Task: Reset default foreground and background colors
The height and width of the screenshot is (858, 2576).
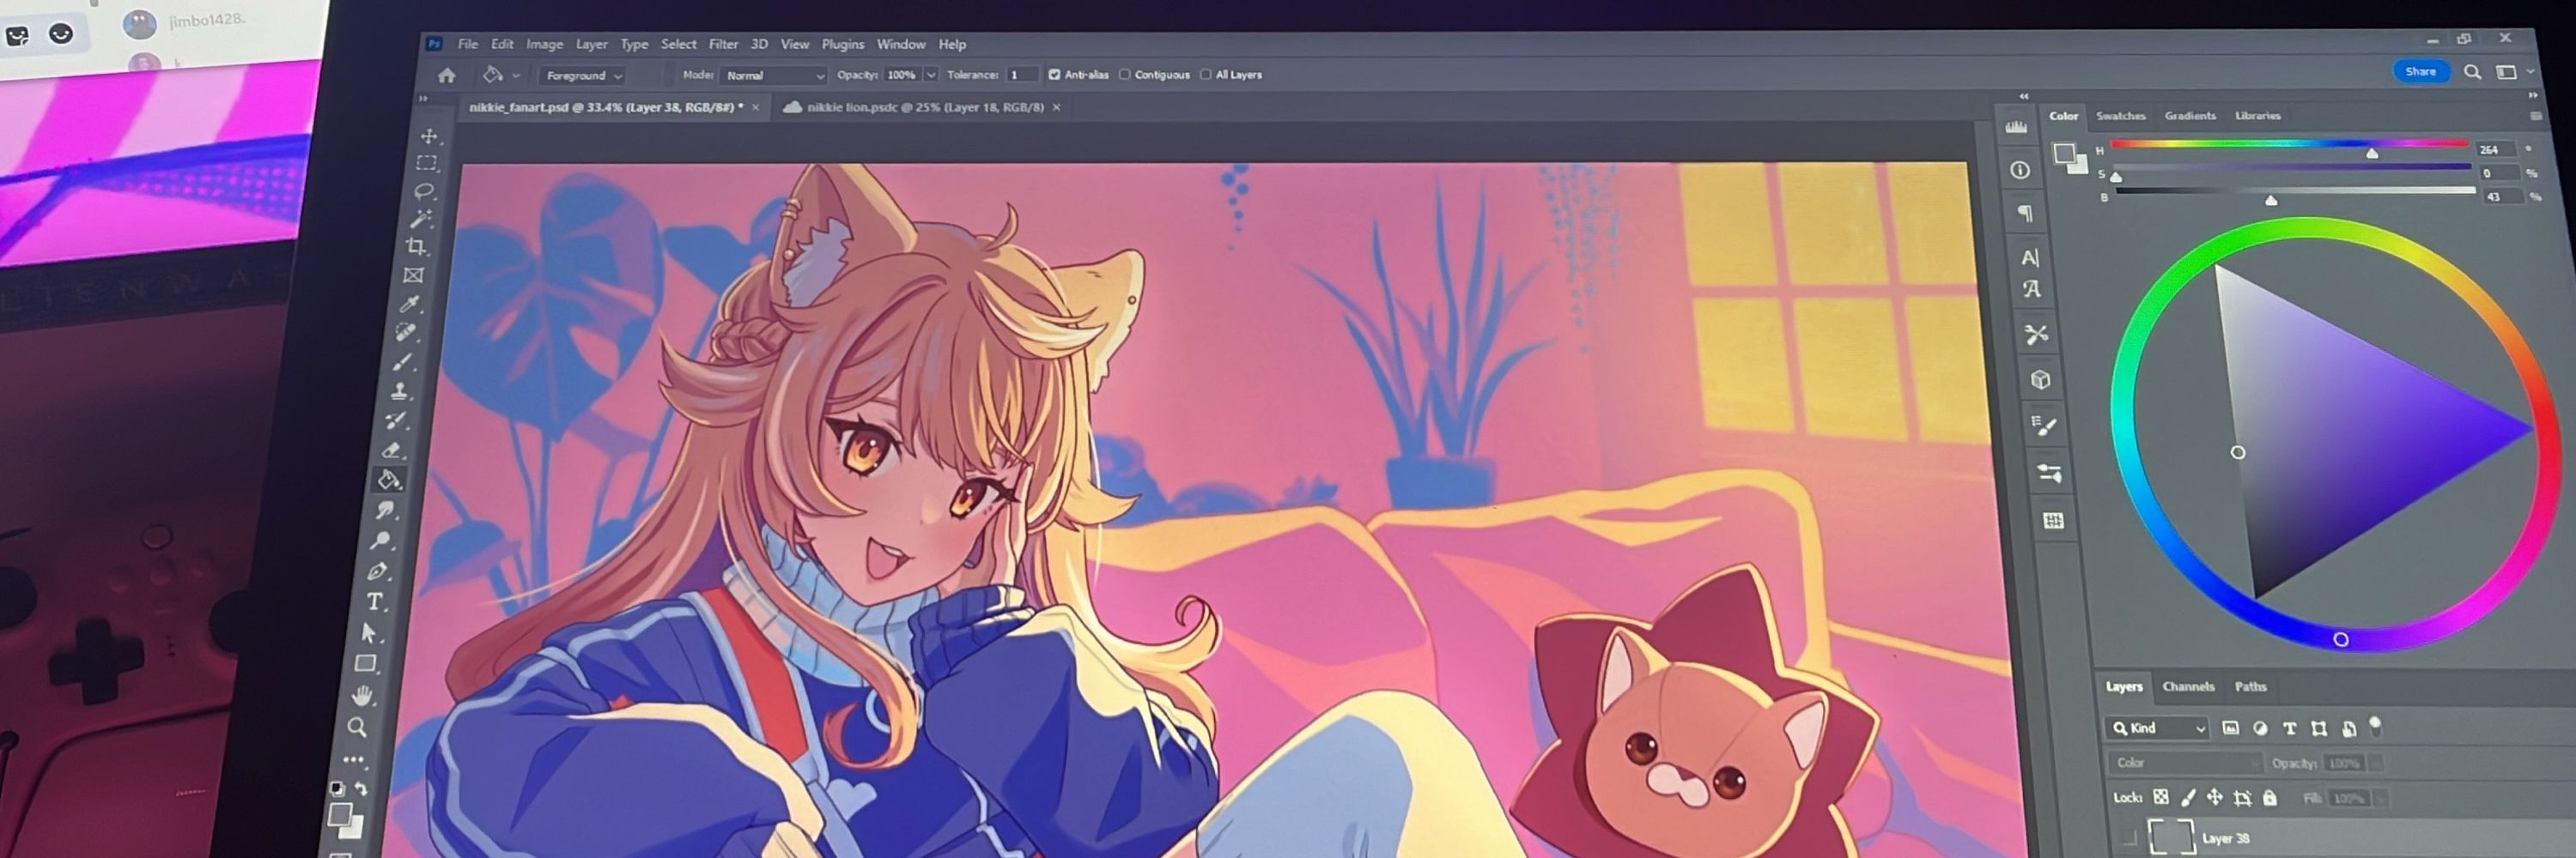Action: pos(338,789)
